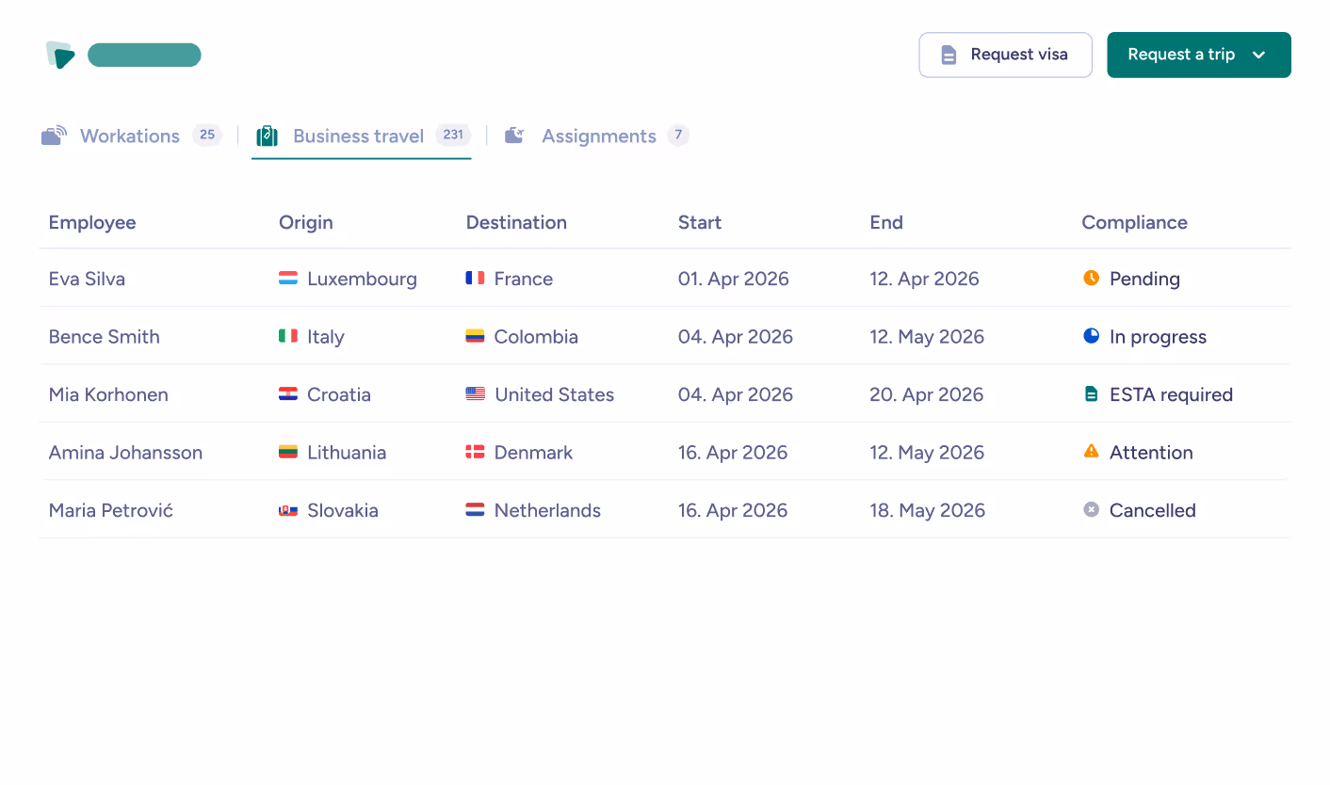This screenshot has height=785, width=1330.
Task: Open the Assignments tab
Action: click(596, 136)
